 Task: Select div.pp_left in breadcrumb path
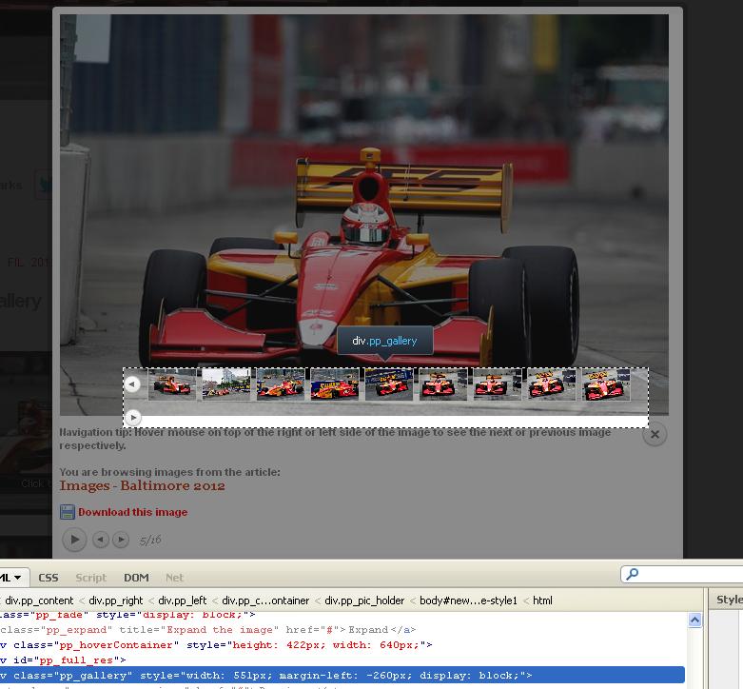pyautogui.click(x=182, y=600)
